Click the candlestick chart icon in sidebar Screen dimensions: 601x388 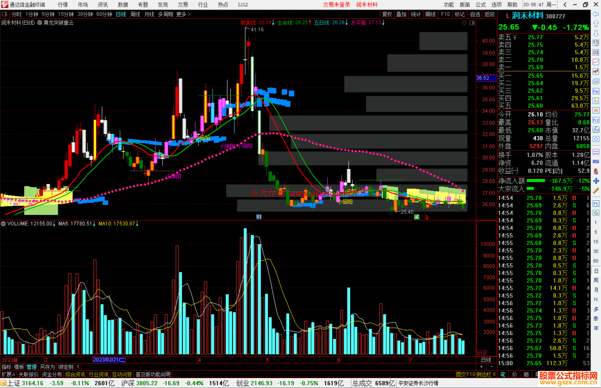click(596, 72)
